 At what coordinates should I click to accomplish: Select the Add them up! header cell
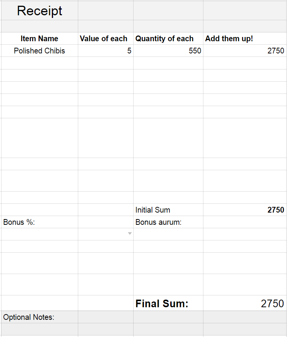(245, 39)
